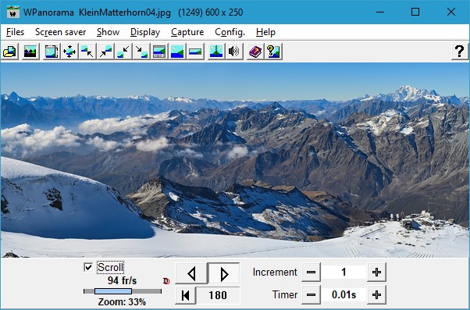Click the film strip frame toolbar icon
The height and width of the screenshot is (310, 470).
[x=52, y=52]
